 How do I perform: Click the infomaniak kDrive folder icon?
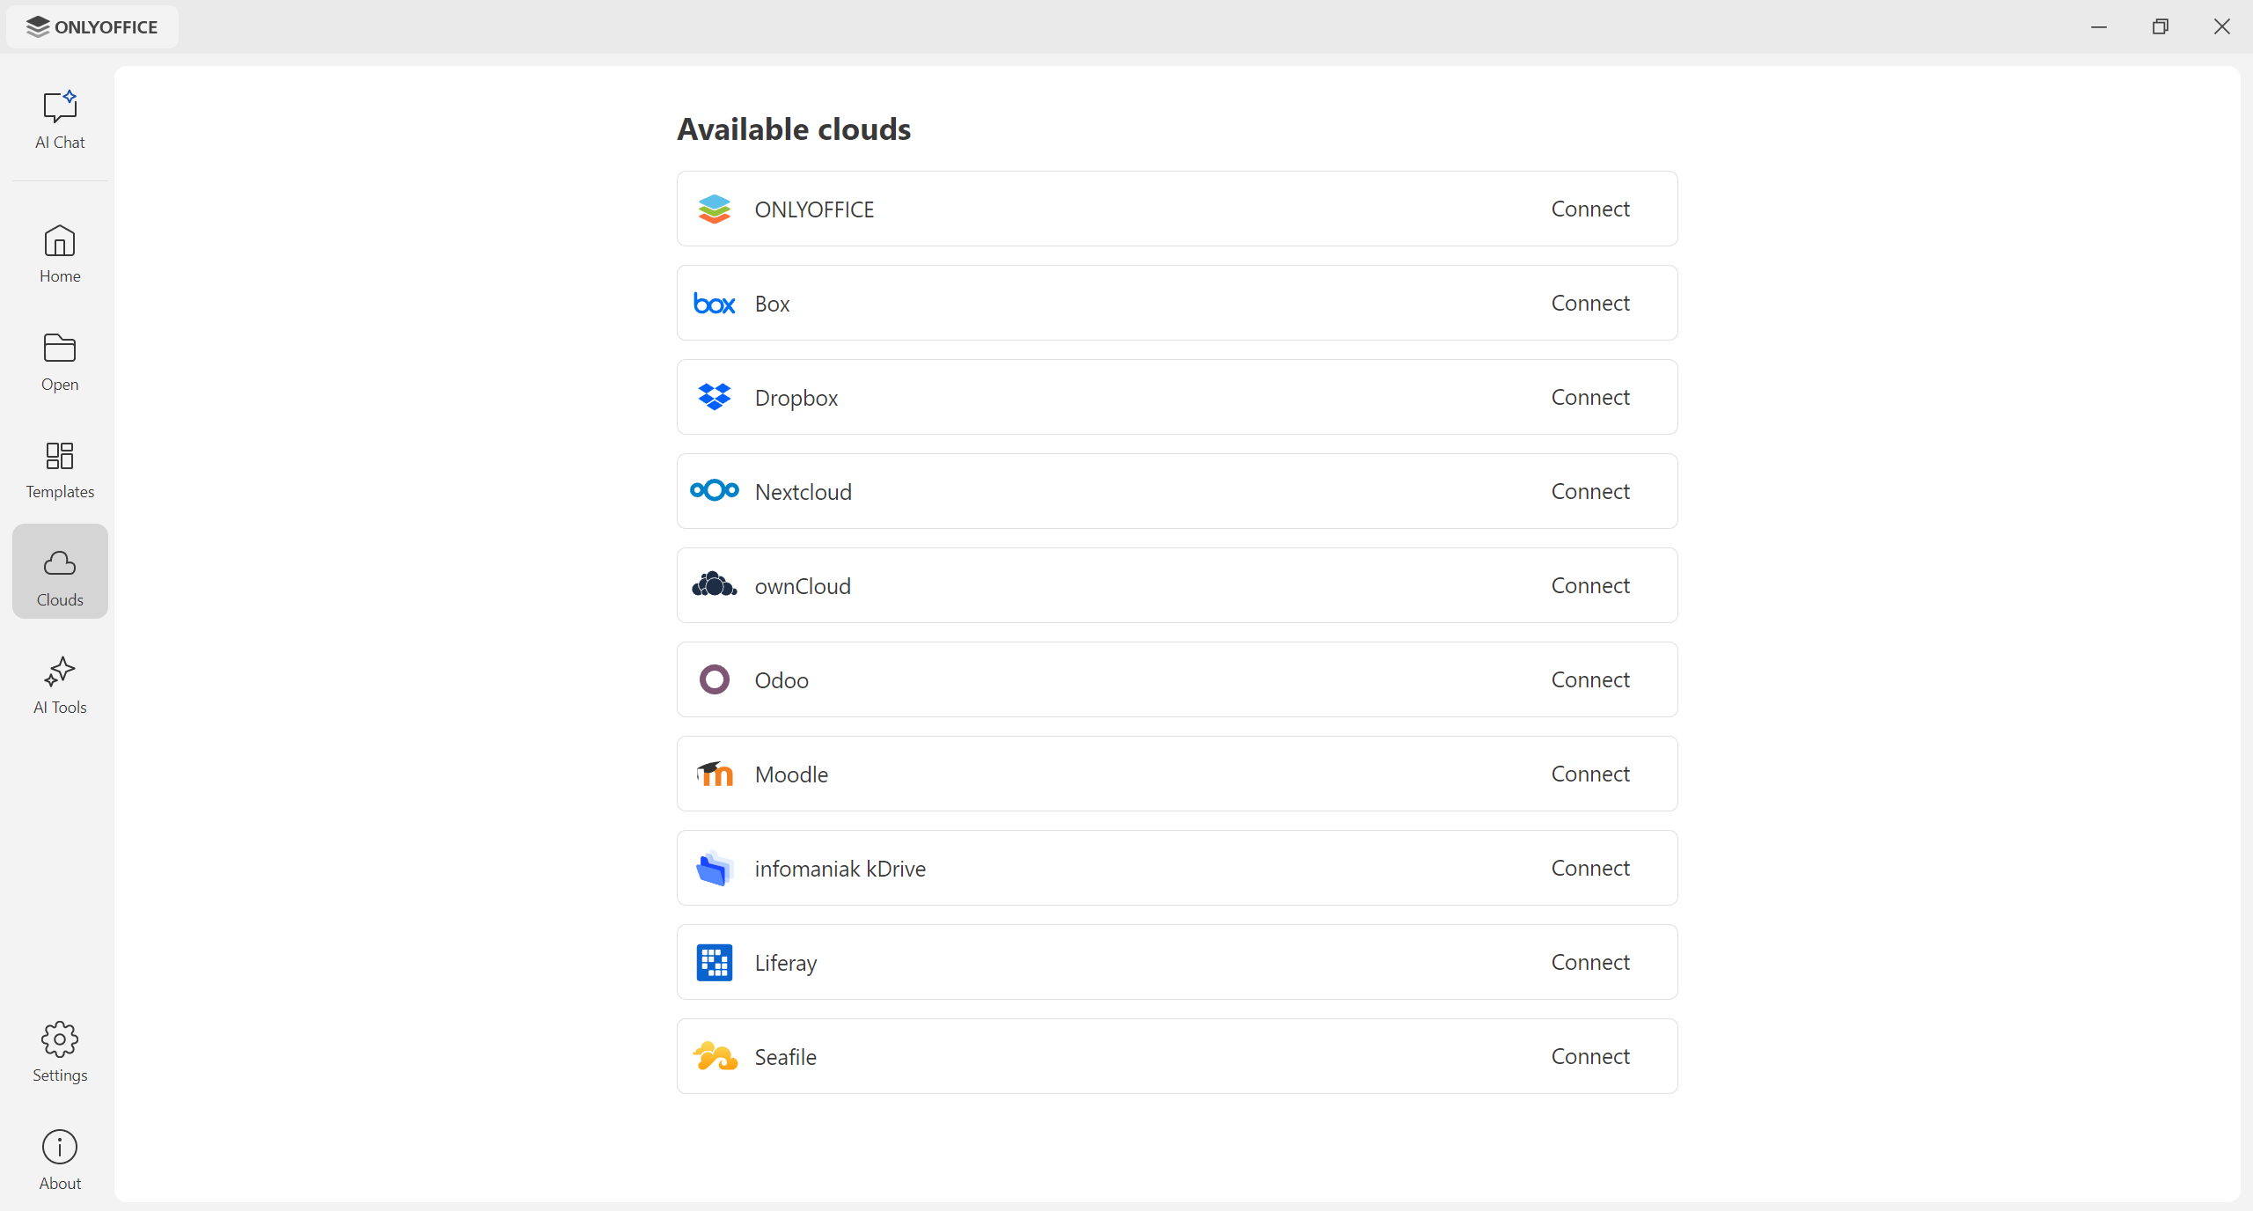tap(715, 868)
